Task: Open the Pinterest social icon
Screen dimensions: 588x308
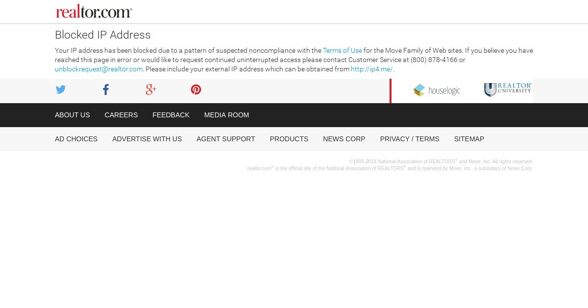Action: click(x=196, y=89)
